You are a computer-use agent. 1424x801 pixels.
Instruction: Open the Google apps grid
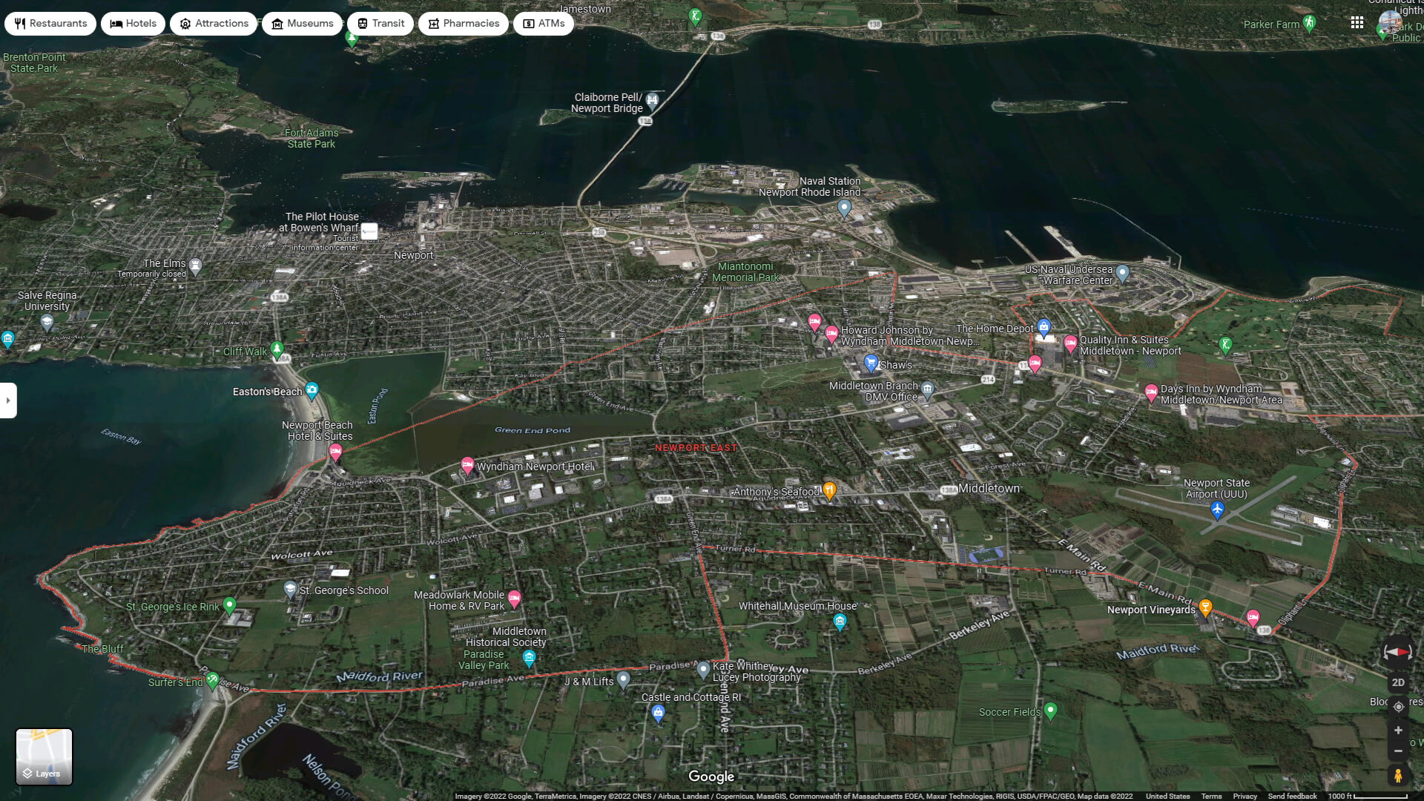(1357, 23)
